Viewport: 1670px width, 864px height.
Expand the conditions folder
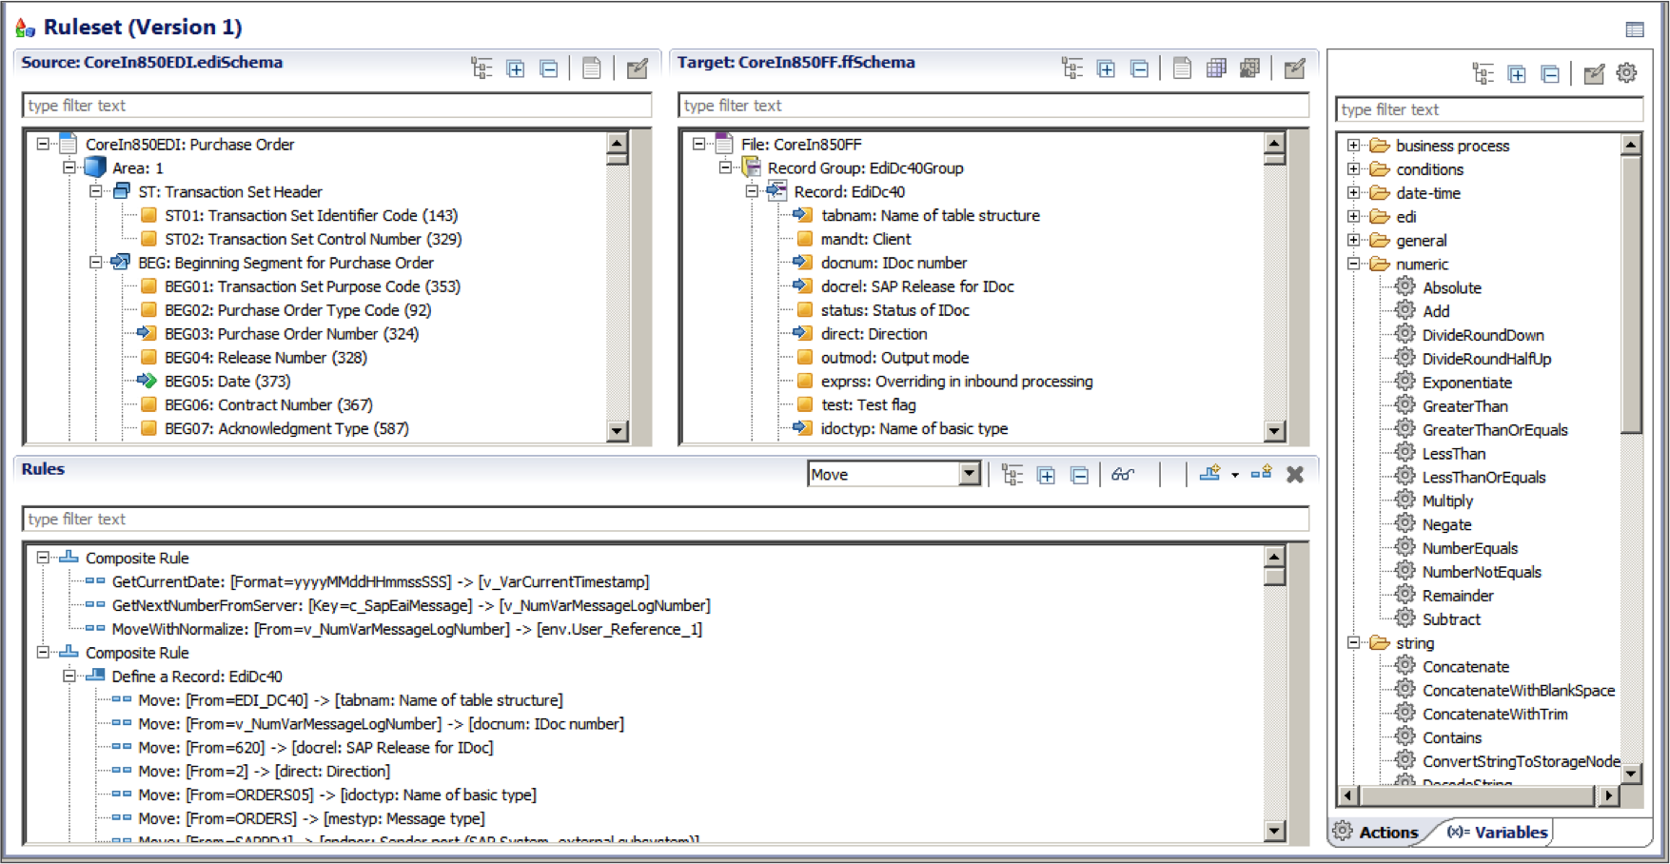1354,169
